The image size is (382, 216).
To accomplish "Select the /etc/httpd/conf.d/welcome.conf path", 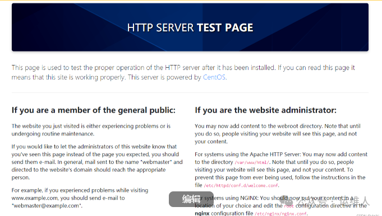I will coord(241,185).
